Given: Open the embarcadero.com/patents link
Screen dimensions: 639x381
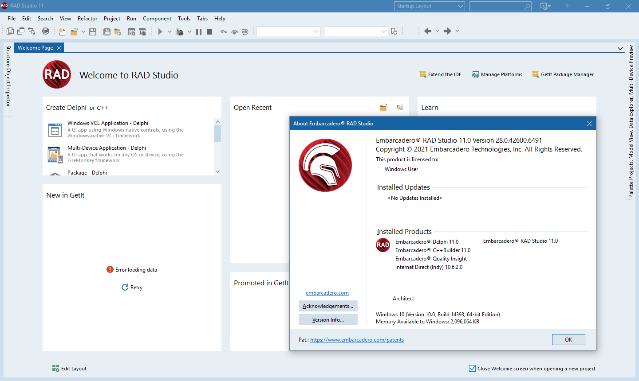Looking at the screenshot, I should point(357,340).
